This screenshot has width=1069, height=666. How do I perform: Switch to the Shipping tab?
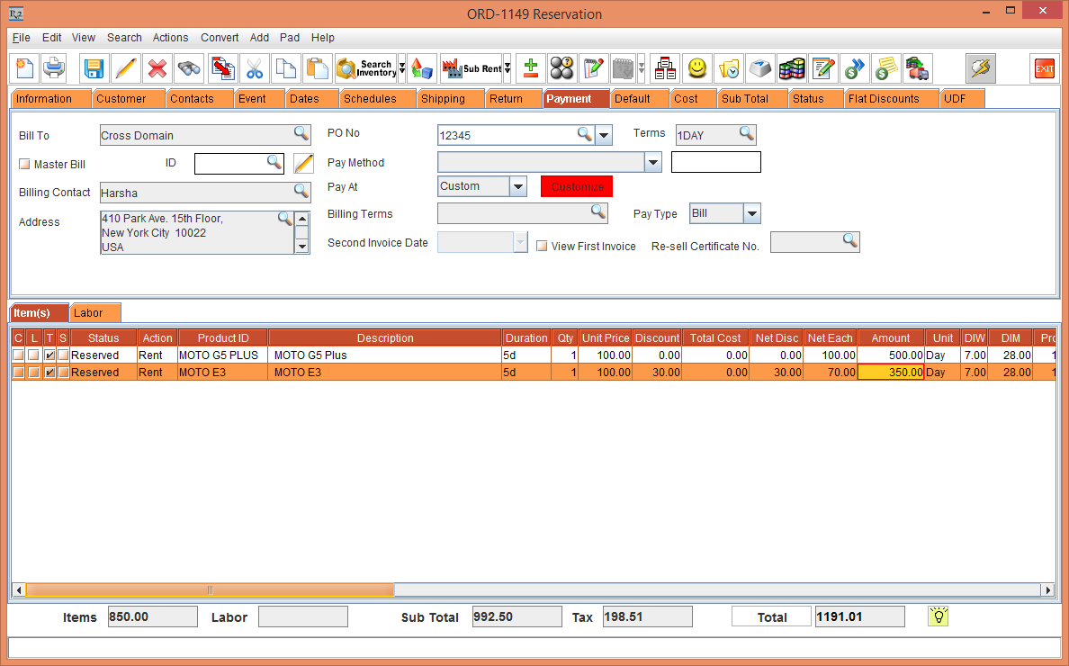443,99
